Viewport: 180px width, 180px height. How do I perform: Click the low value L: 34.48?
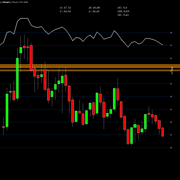94,12
